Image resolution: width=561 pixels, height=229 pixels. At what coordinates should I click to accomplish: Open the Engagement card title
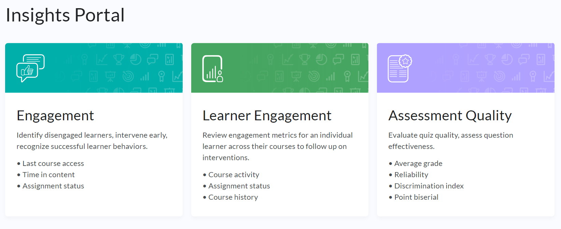55,116
